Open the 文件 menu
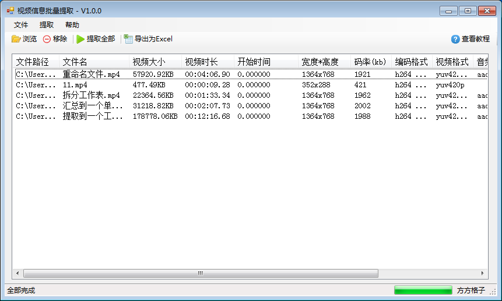The image size is (502, 301). [x=21, y=25]
